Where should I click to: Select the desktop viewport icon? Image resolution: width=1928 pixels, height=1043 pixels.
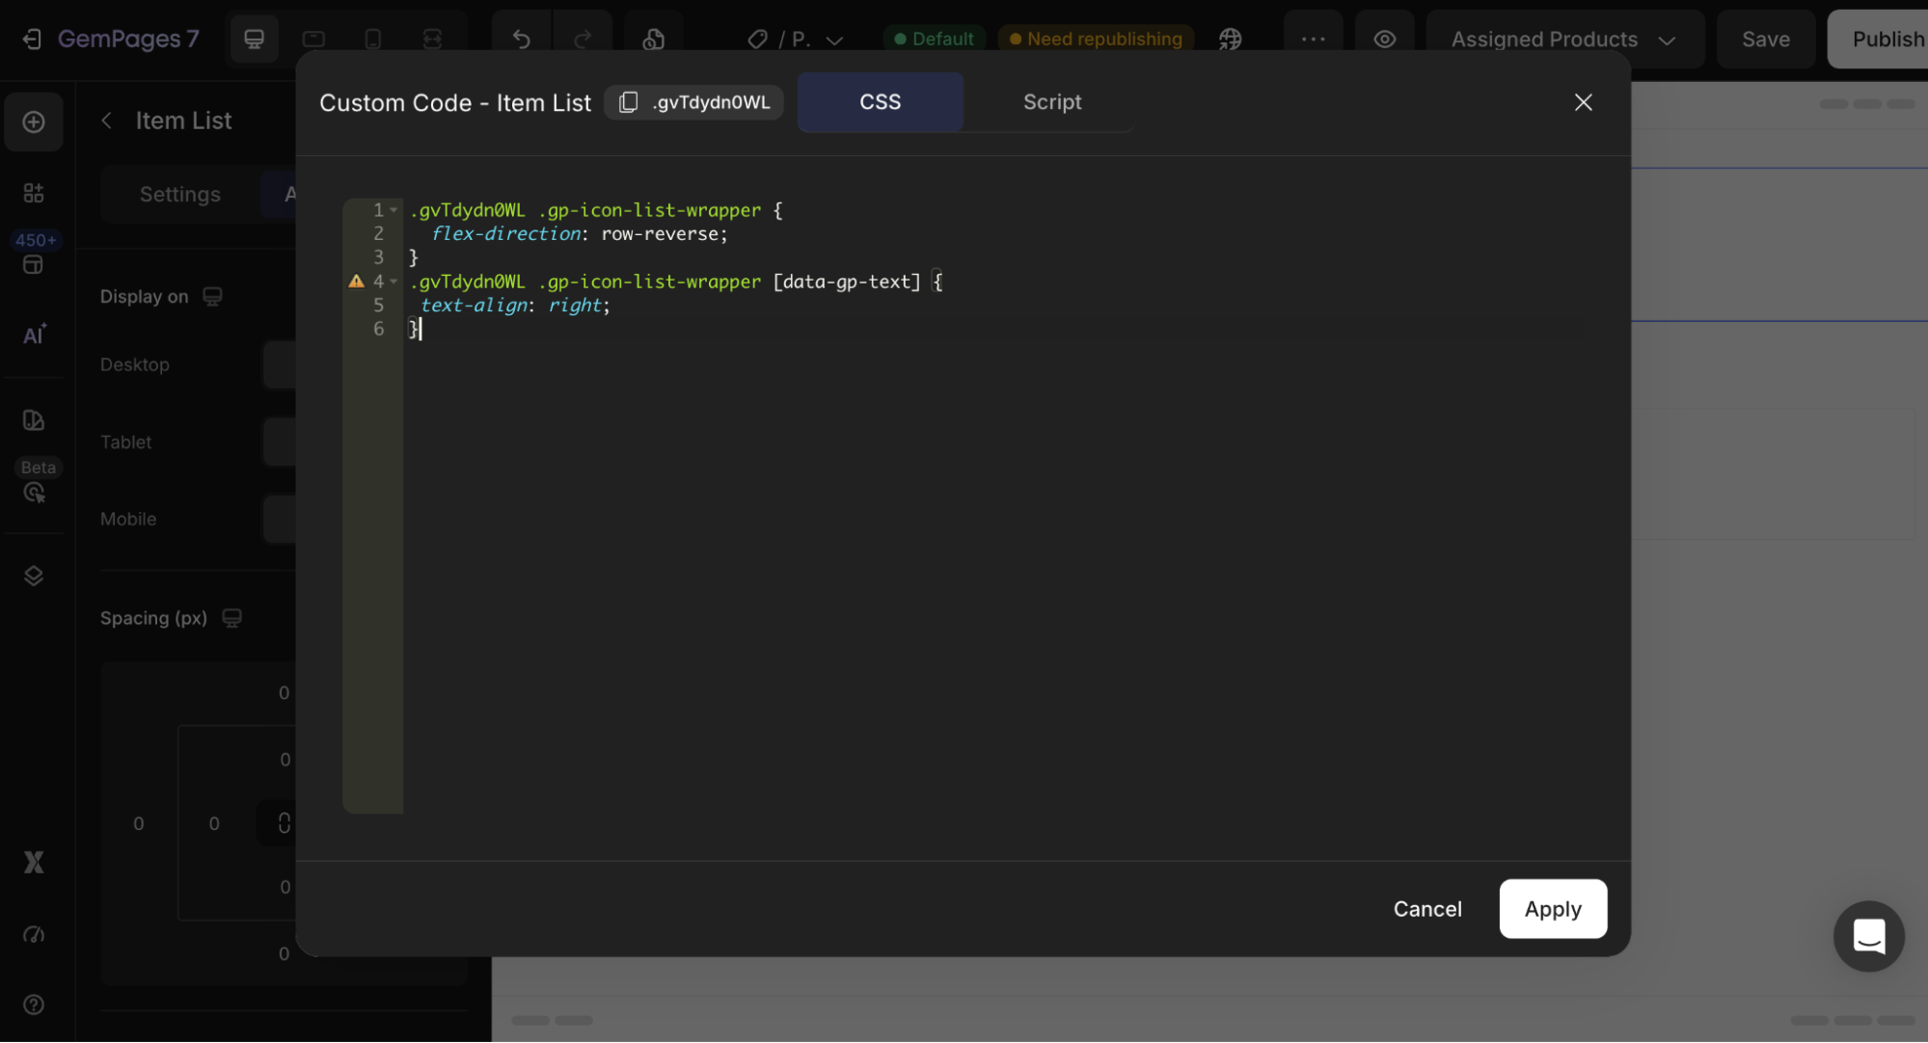click(x=254, y=39)
